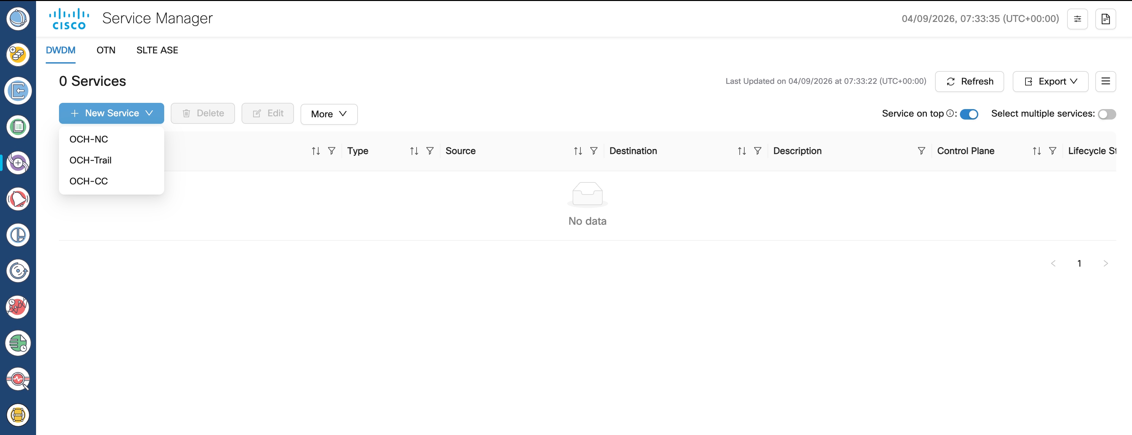This screenshot has width=1132, height=435.
Task: Open the SLTE ASE tab
Action: click(157, 50)
